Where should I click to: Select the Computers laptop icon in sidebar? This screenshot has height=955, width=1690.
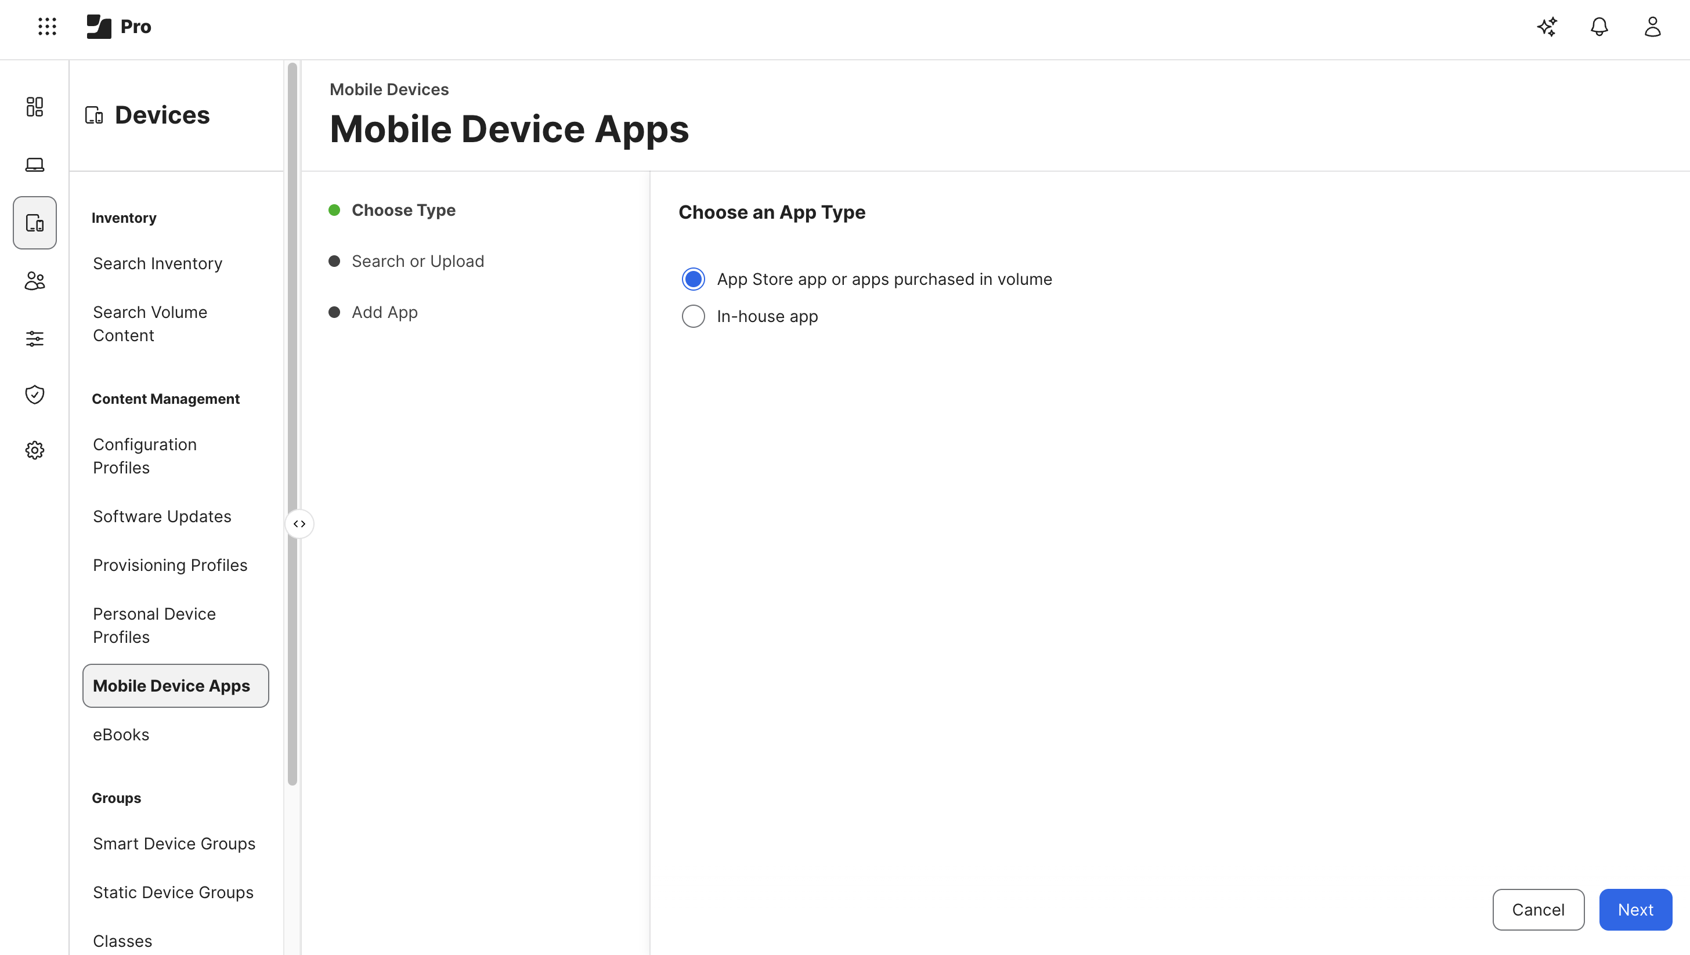[x=34, y=165]
